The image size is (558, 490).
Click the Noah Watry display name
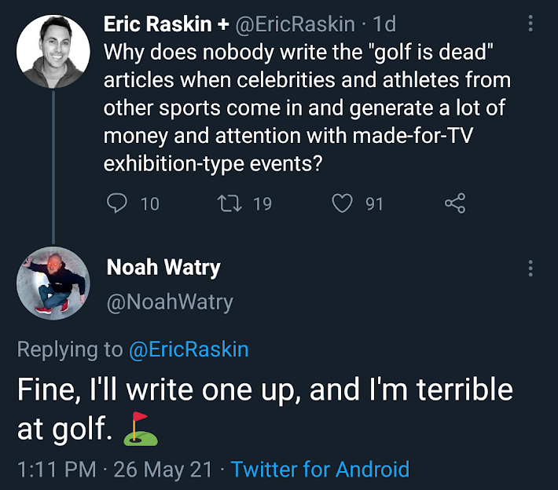(x=163, y=268)
